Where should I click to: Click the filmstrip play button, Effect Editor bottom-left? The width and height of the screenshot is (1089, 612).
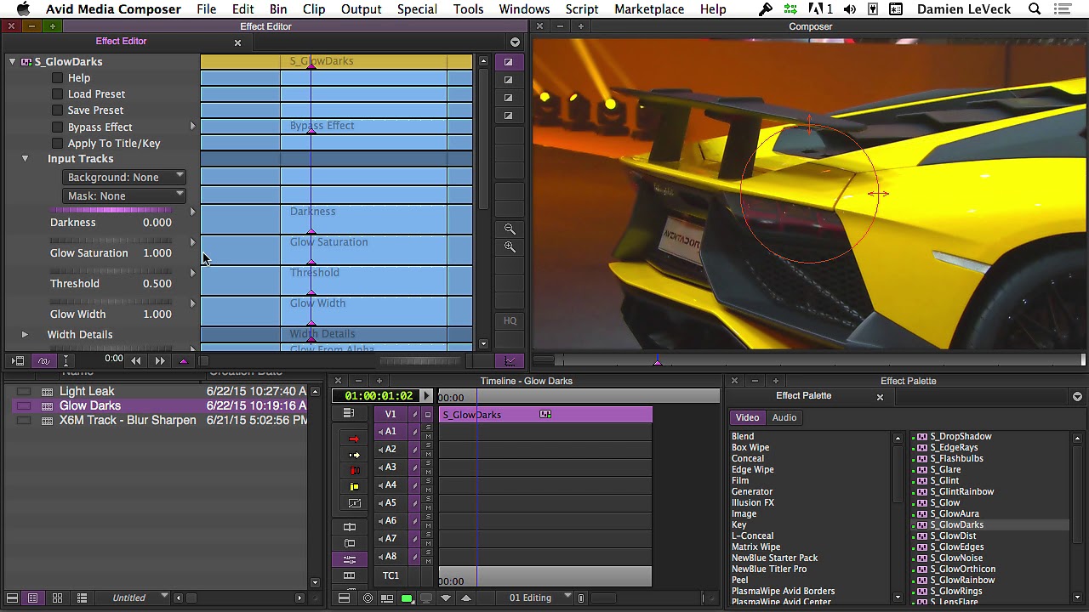(18, 360)
